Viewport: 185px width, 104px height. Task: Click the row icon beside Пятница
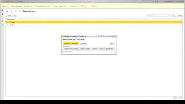[x=8, y=22]
